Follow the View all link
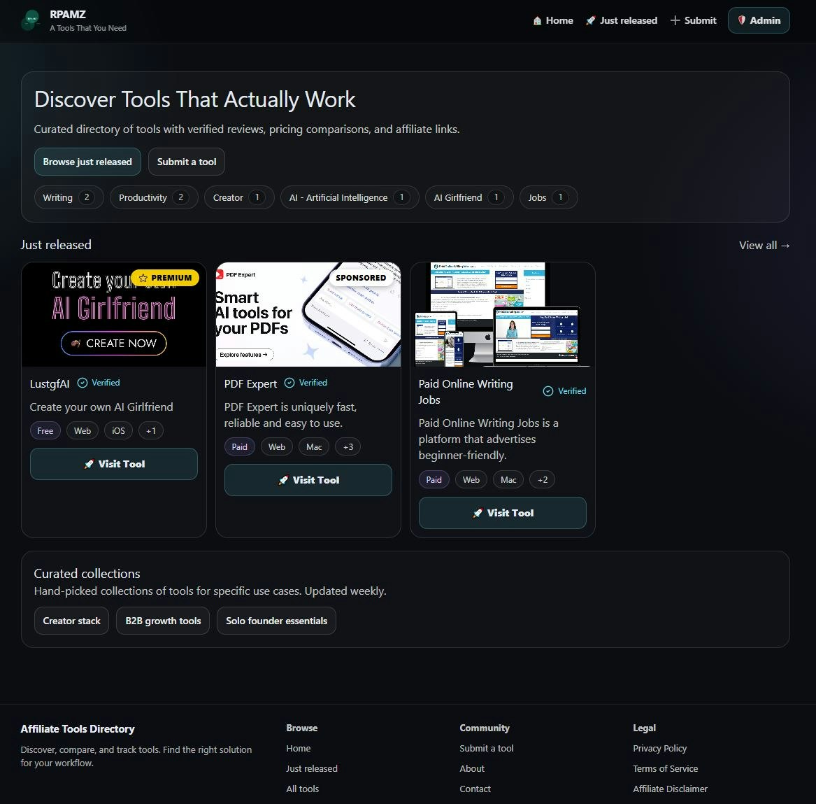This screenshot has width=816, height=804. 764,246
